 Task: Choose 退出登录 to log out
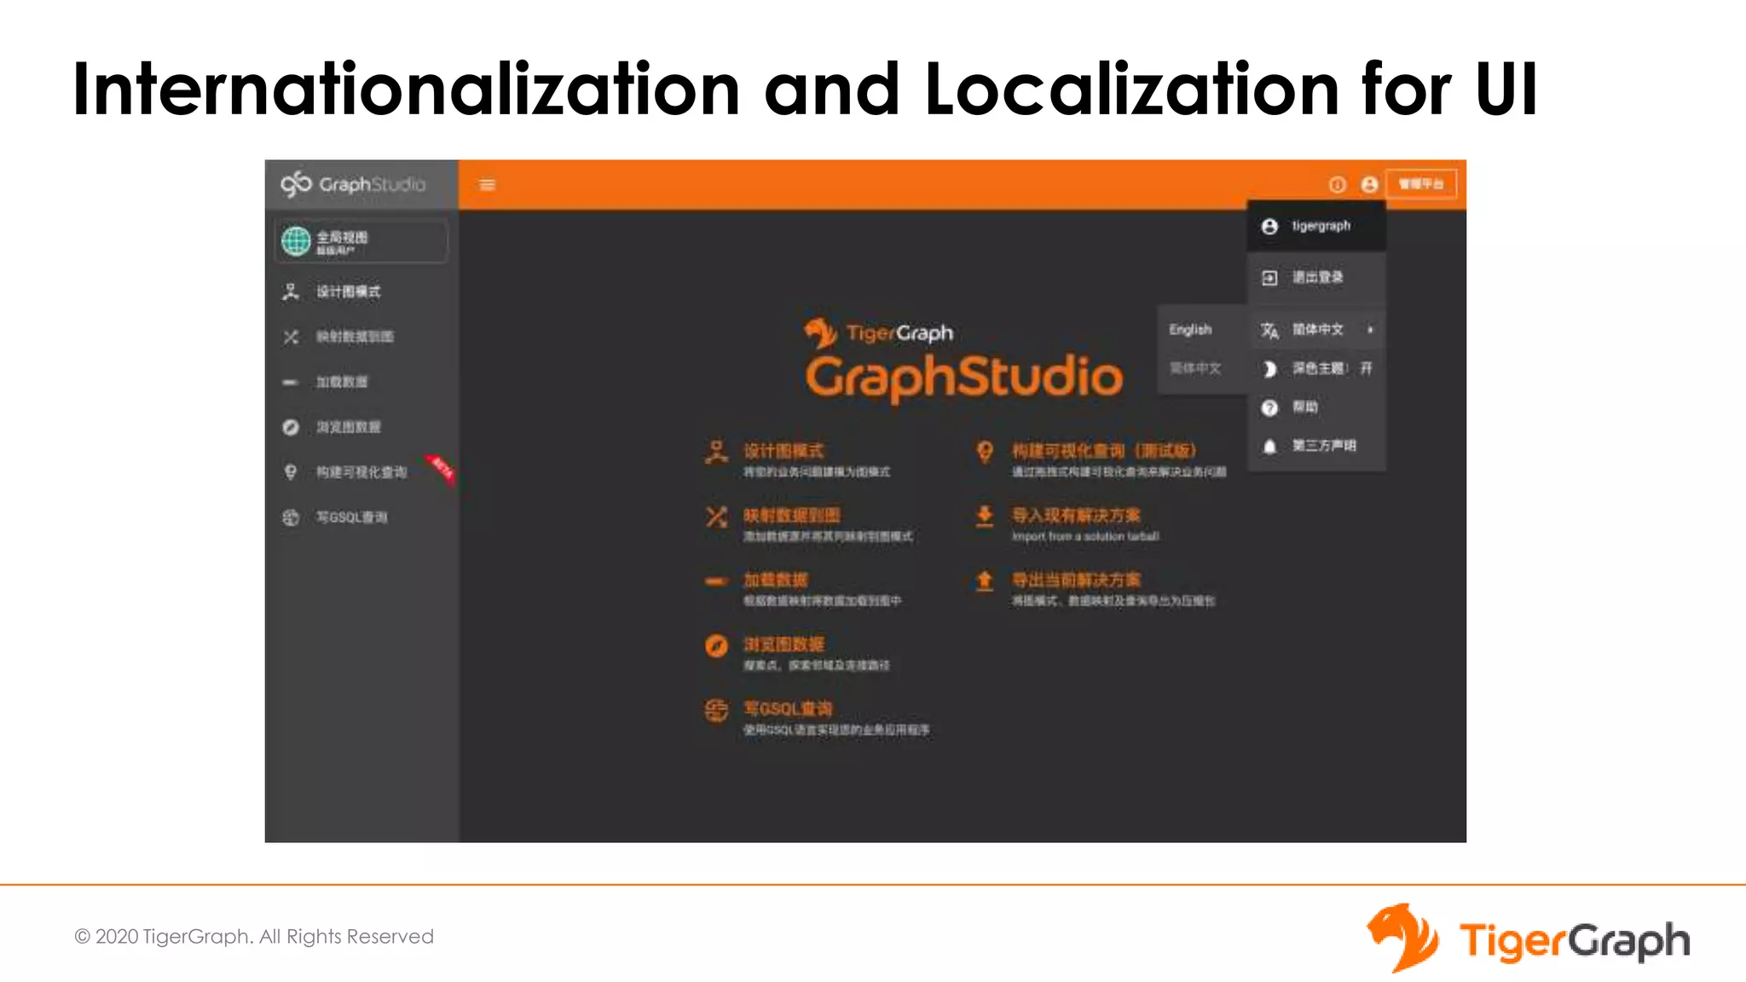tap(1316, 277)
